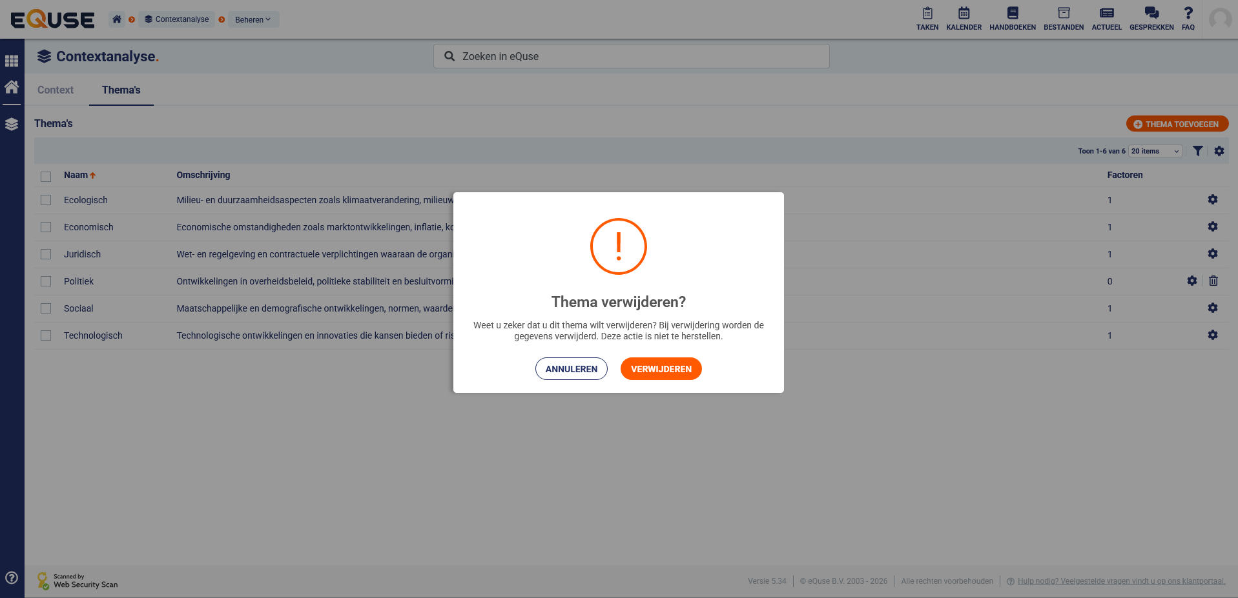The width and height of the screenshot is (1238, 598).
Task: Confirm deletion with Verwijderen button
Action: click(661, 369)
